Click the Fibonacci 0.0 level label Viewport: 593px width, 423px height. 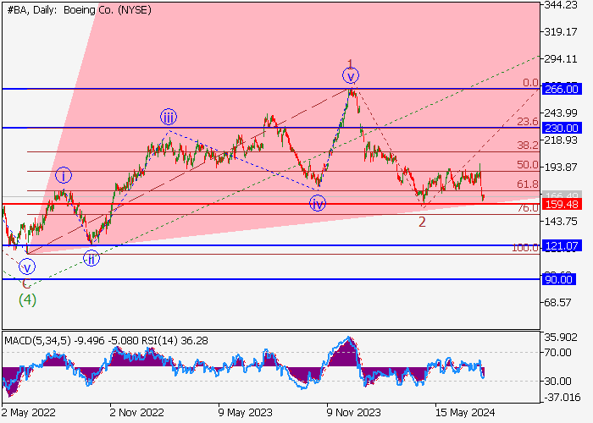530,83
